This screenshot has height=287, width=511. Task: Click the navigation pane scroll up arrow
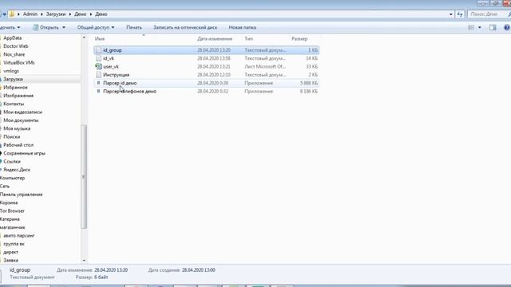(84, 37)
